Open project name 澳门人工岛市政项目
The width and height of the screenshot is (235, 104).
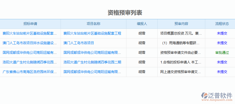(x=79, y=43)
